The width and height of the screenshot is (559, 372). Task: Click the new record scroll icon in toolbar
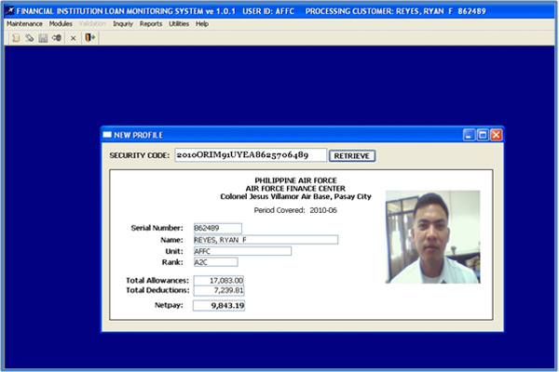tap(16, 38)
